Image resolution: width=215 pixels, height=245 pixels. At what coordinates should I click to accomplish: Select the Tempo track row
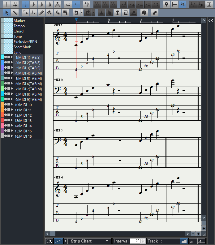[x=19, y=26]
